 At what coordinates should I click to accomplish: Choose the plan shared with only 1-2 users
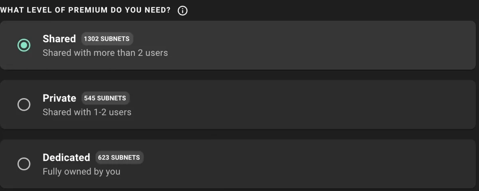click(x=24, y=104)
